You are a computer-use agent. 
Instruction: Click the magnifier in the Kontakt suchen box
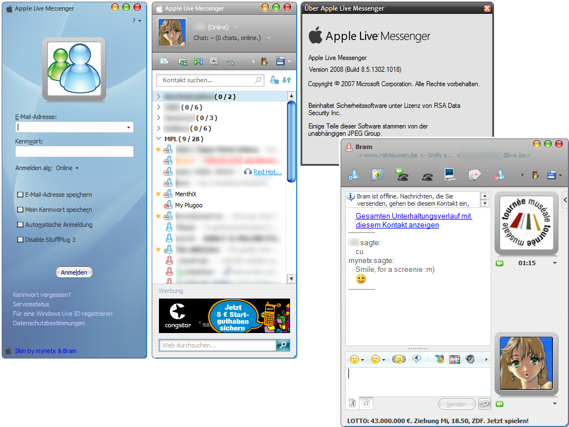pyautogui.click(x=257, y=80)
